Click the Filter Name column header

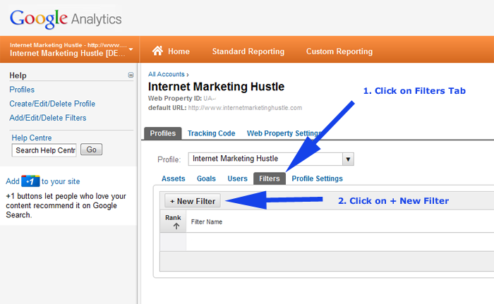click(207, 221)
